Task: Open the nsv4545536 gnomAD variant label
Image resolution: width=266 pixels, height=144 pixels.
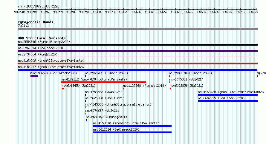Action: coord(118,104)
